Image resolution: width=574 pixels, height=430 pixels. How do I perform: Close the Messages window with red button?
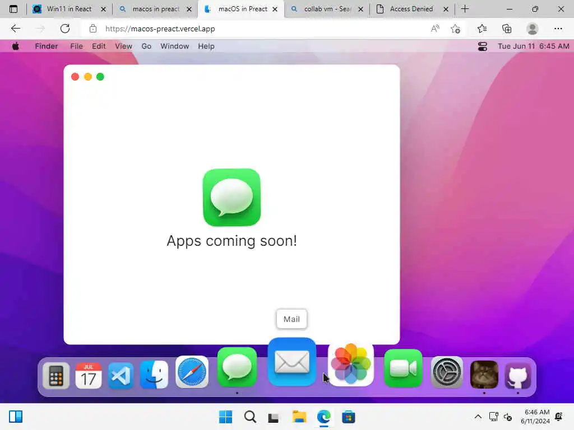tap(75, 77)
